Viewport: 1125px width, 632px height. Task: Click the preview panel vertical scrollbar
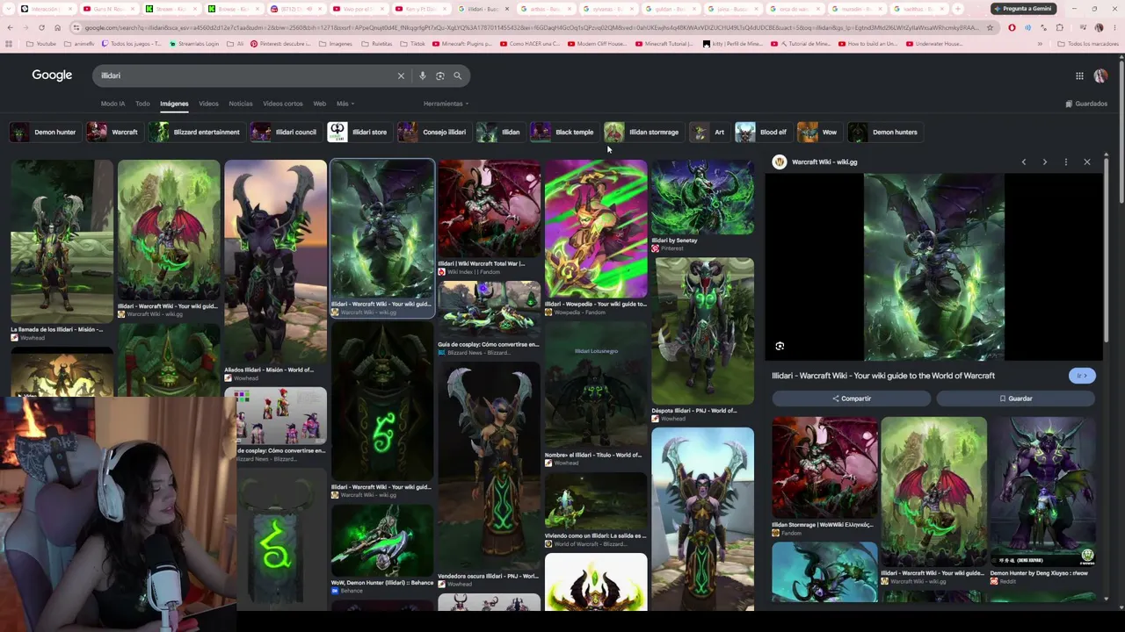1106,250
